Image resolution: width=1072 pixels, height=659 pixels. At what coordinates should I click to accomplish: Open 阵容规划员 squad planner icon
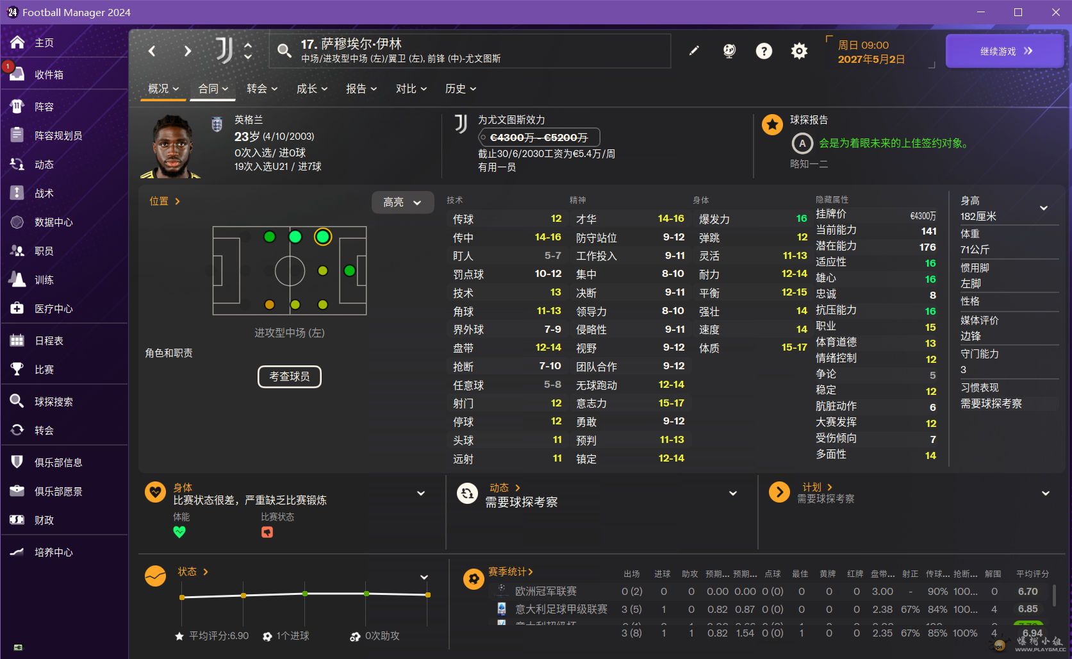pos(17,135)
